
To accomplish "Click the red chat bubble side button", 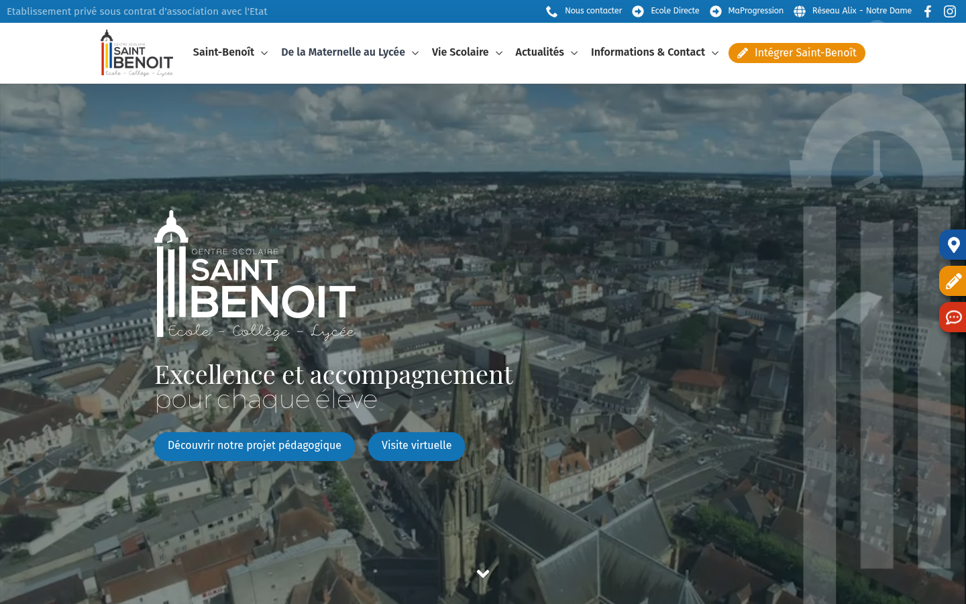I will (x=953, y=317).
